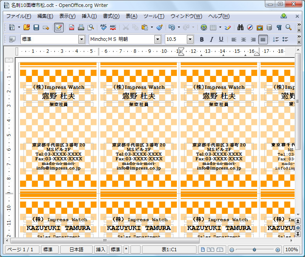Toggle AutoSpellcheck red wavy ABC icon
Screen dimensions: 305x257
pyautogui.click(x=113, y=27)
